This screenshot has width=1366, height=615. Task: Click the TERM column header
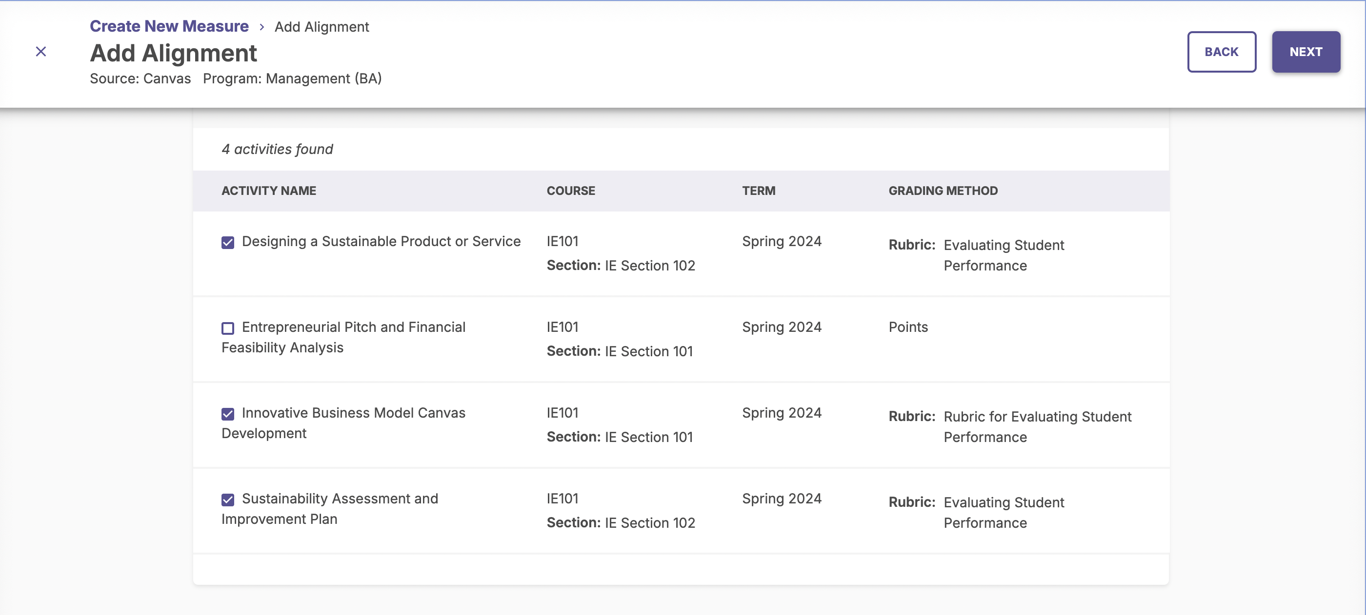(758, 191)
